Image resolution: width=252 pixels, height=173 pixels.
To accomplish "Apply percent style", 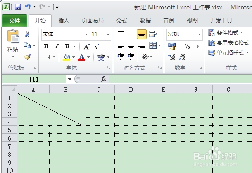I will (187, 46).
